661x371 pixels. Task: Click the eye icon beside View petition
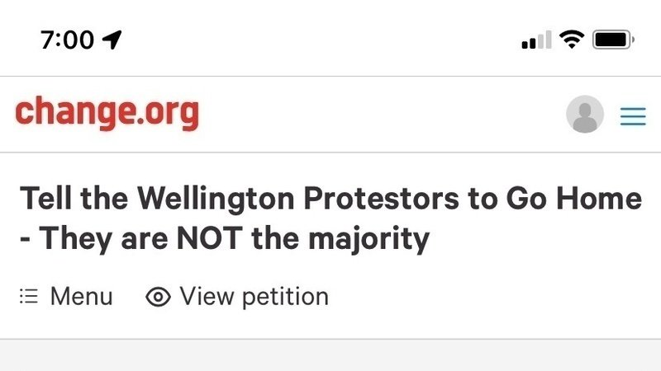click(158, 297)
